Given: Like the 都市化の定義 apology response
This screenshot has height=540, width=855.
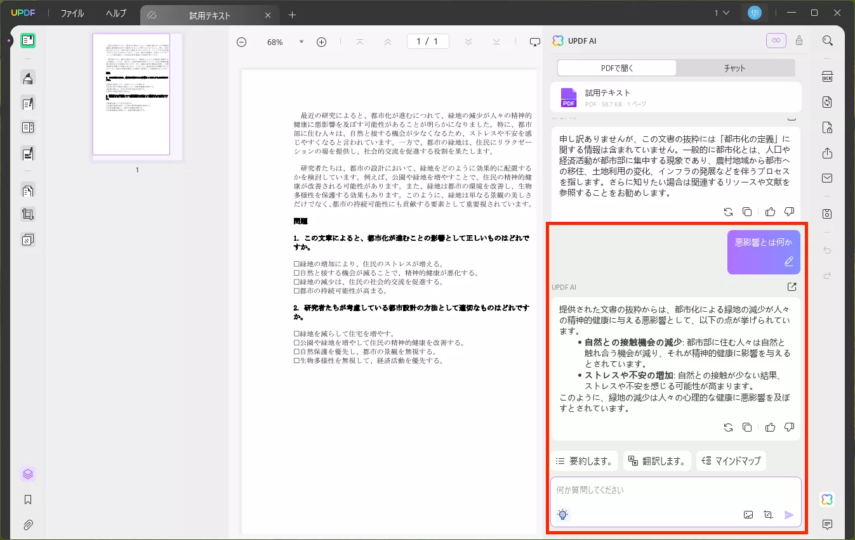Looking at the screenshot, I should click(771, 212).
